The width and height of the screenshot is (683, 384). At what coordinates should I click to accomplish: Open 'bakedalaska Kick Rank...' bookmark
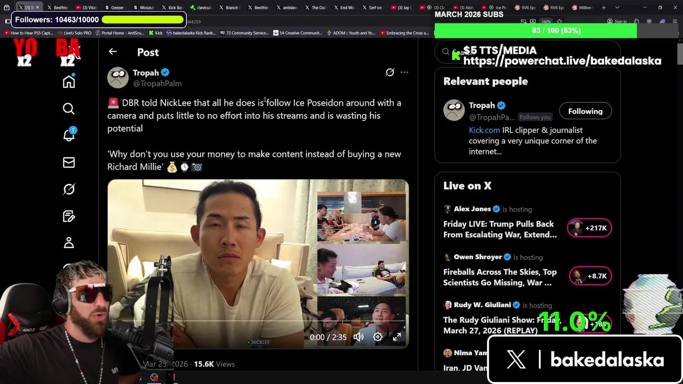point(191,33)
